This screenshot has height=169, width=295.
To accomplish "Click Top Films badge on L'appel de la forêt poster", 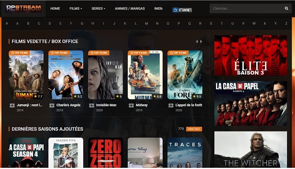I will coord(178,53).
